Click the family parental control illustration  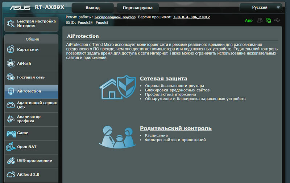117,137
